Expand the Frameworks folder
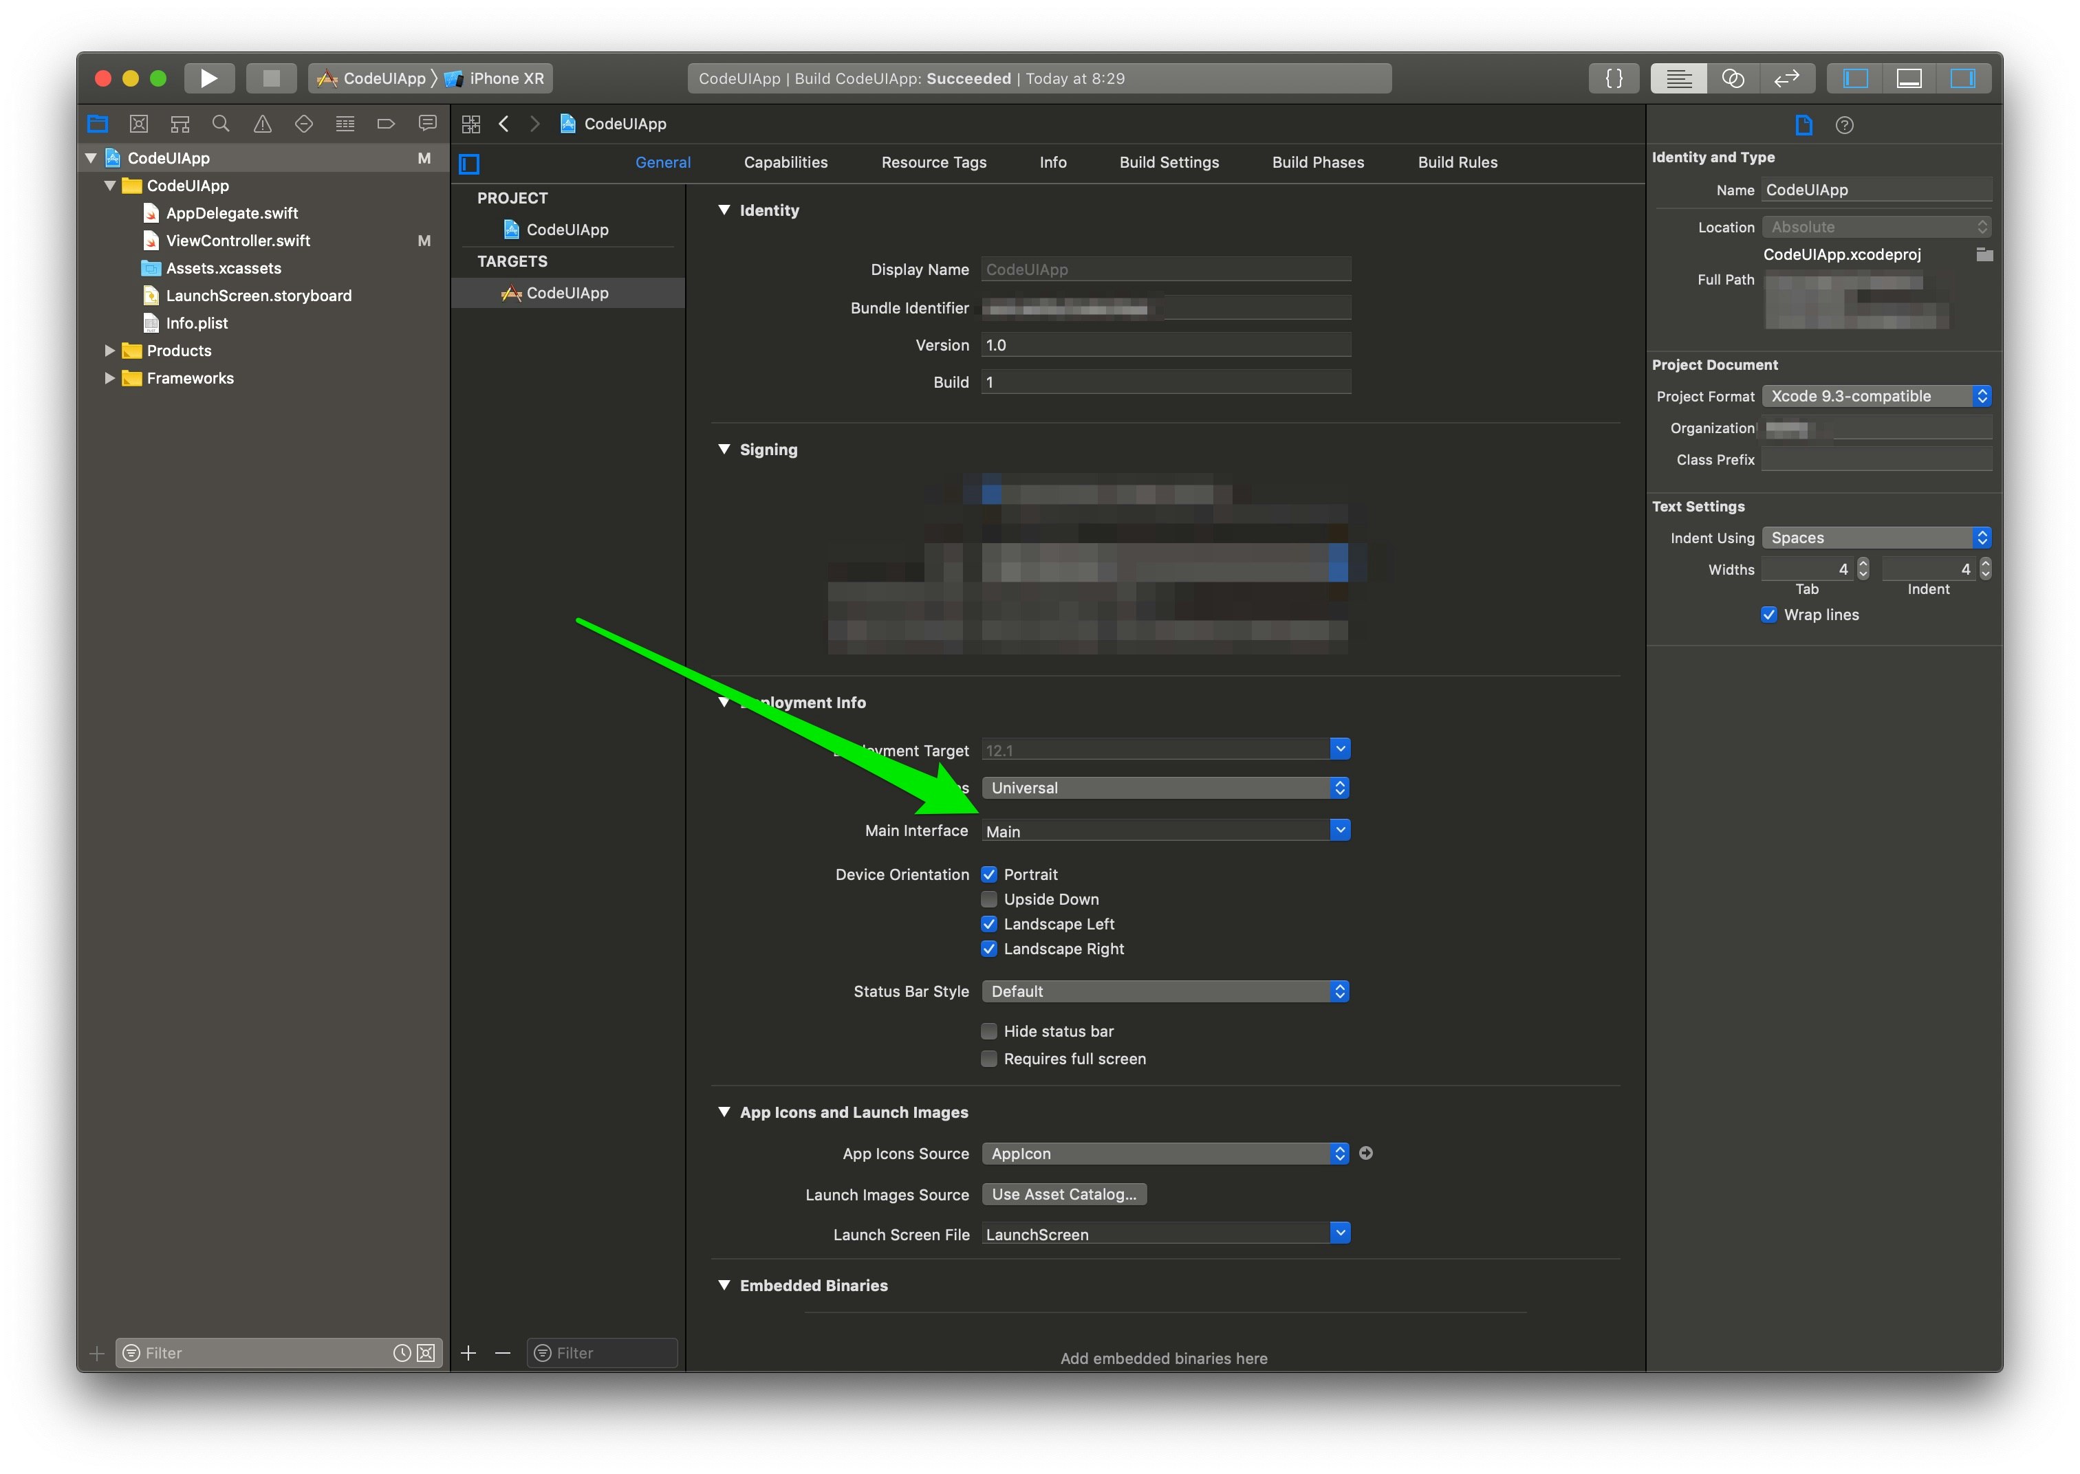Image resolution: width=2080 pixels, height=1474 pixels. (109, 379)
